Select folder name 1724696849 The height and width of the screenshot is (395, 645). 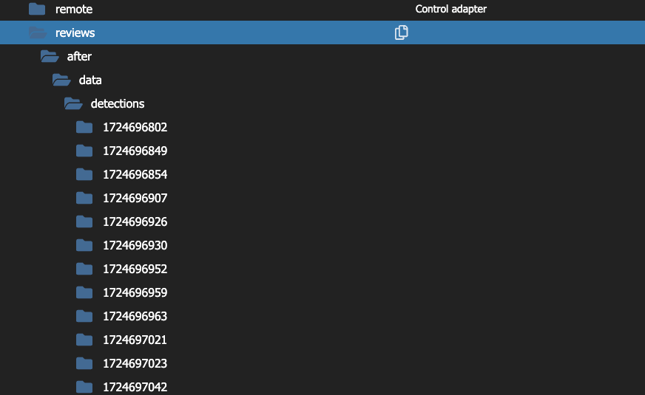click(135, 151)
